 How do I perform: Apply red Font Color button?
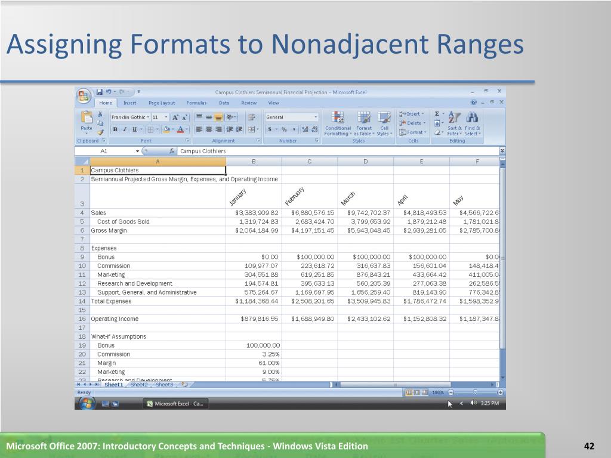[180, 129]
